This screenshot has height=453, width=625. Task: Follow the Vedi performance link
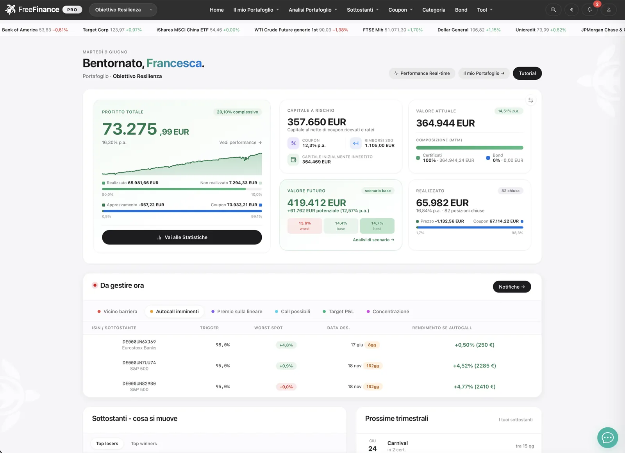[240, 143]
